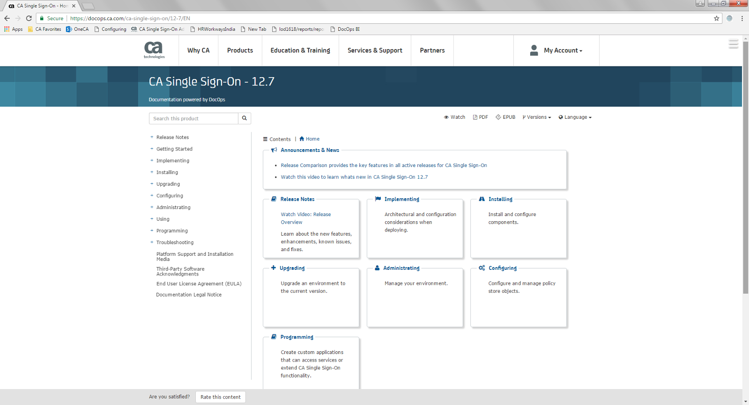Viewport: 749px width, 405px height.
Task: Click the search magnifier button
Action: (x=245, y=118)
